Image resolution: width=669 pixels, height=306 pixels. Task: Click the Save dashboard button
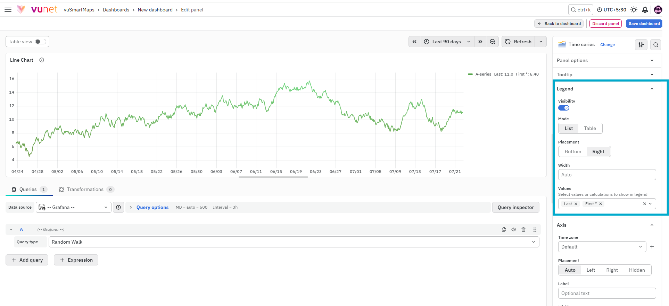tap(644, 24)
